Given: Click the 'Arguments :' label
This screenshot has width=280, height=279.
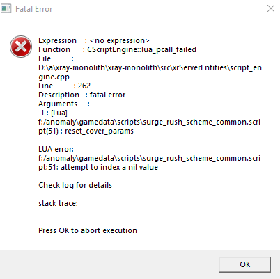Looking at the screenshot, I should point(64,104).
